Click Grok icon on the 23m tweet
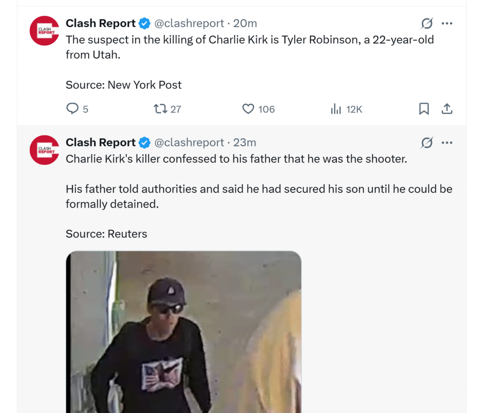This screenshot has height=413, width=477. tap(427, 142)
